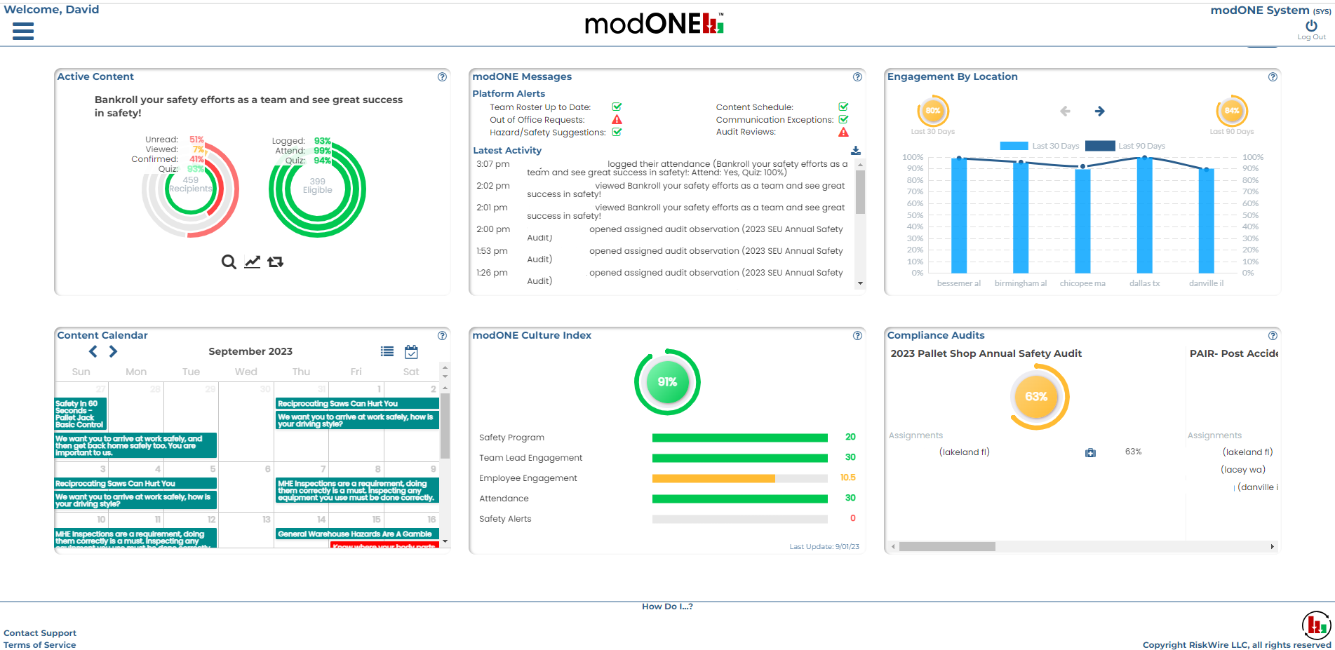1335x650 pixels.
Task: Click the RiskWire logo badge in footer
Action: coord(1316,625)
